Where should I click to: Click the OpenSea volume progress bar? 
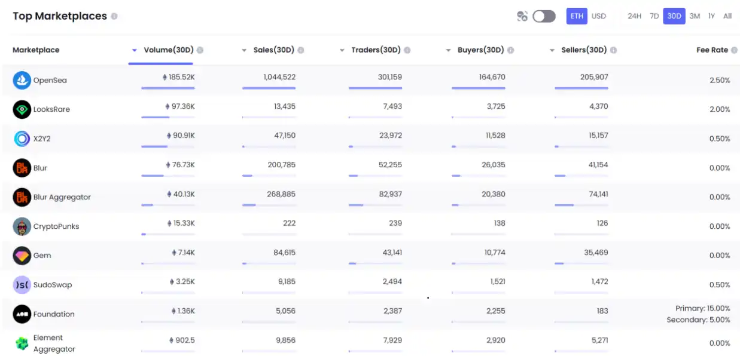click(x=168, y=88)
